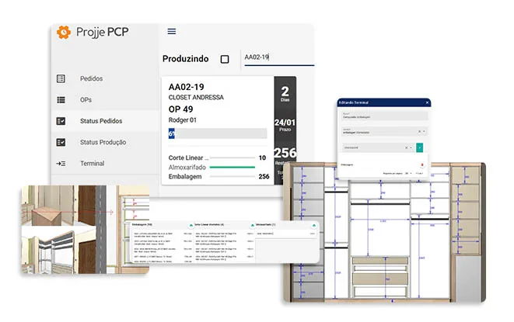Close the Editando Terminal dialog
The image size is (514, 322).
[426, 102]
